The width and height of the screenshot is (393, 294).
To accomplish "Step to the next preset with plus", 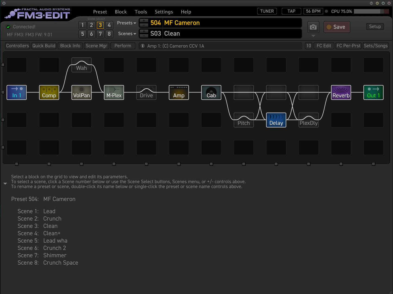I will [x=144, y=21].
